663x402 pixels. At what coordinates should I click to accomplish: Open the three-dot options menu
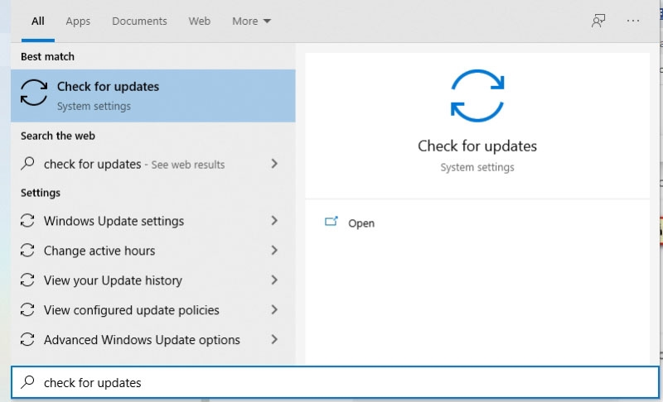tap(633, 21)
